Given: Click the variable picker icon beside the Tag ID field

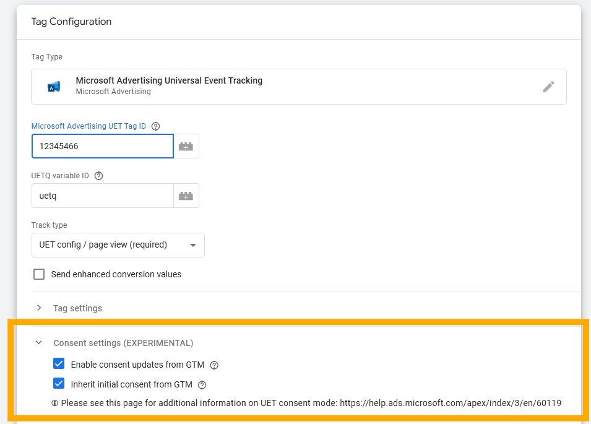Looking at the screenshot, I should point(186,146).
